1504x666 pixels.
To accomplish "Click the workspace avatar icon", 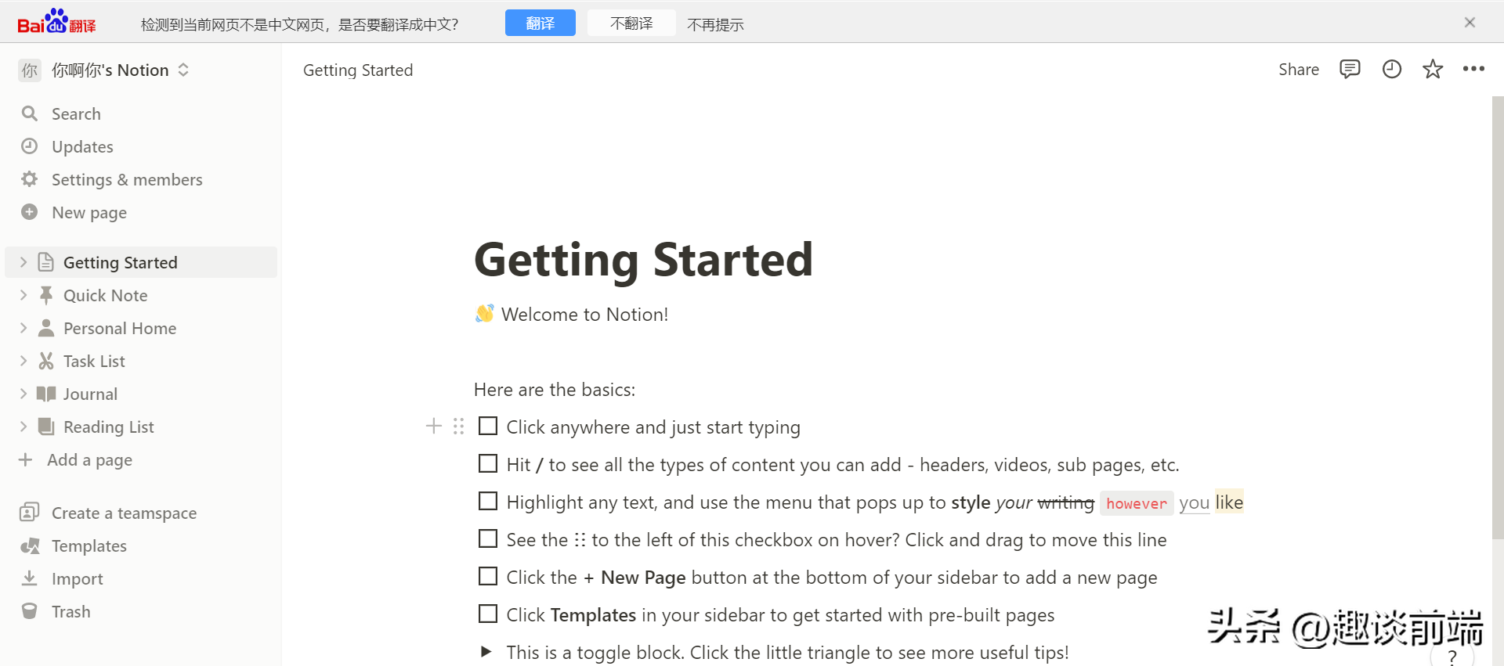I will 30,70.
